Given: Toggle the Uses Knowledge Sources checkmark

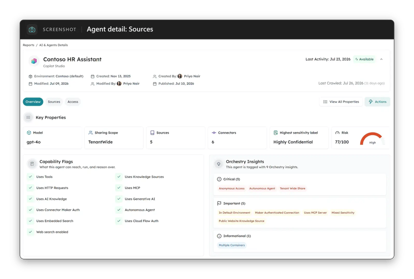Looking at the screenshot, I should click(x=119, y=177).
